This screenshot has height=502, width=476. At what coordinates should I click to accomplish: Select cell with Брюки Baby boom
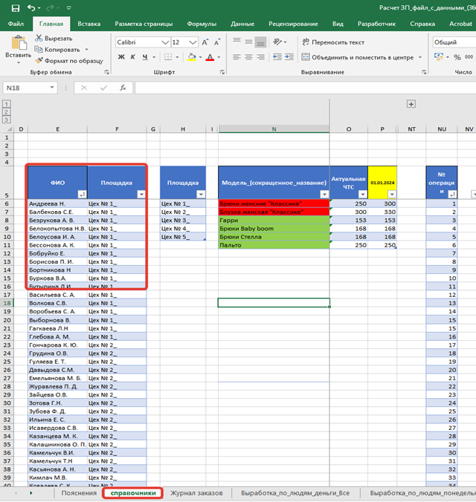coord(274,229)
